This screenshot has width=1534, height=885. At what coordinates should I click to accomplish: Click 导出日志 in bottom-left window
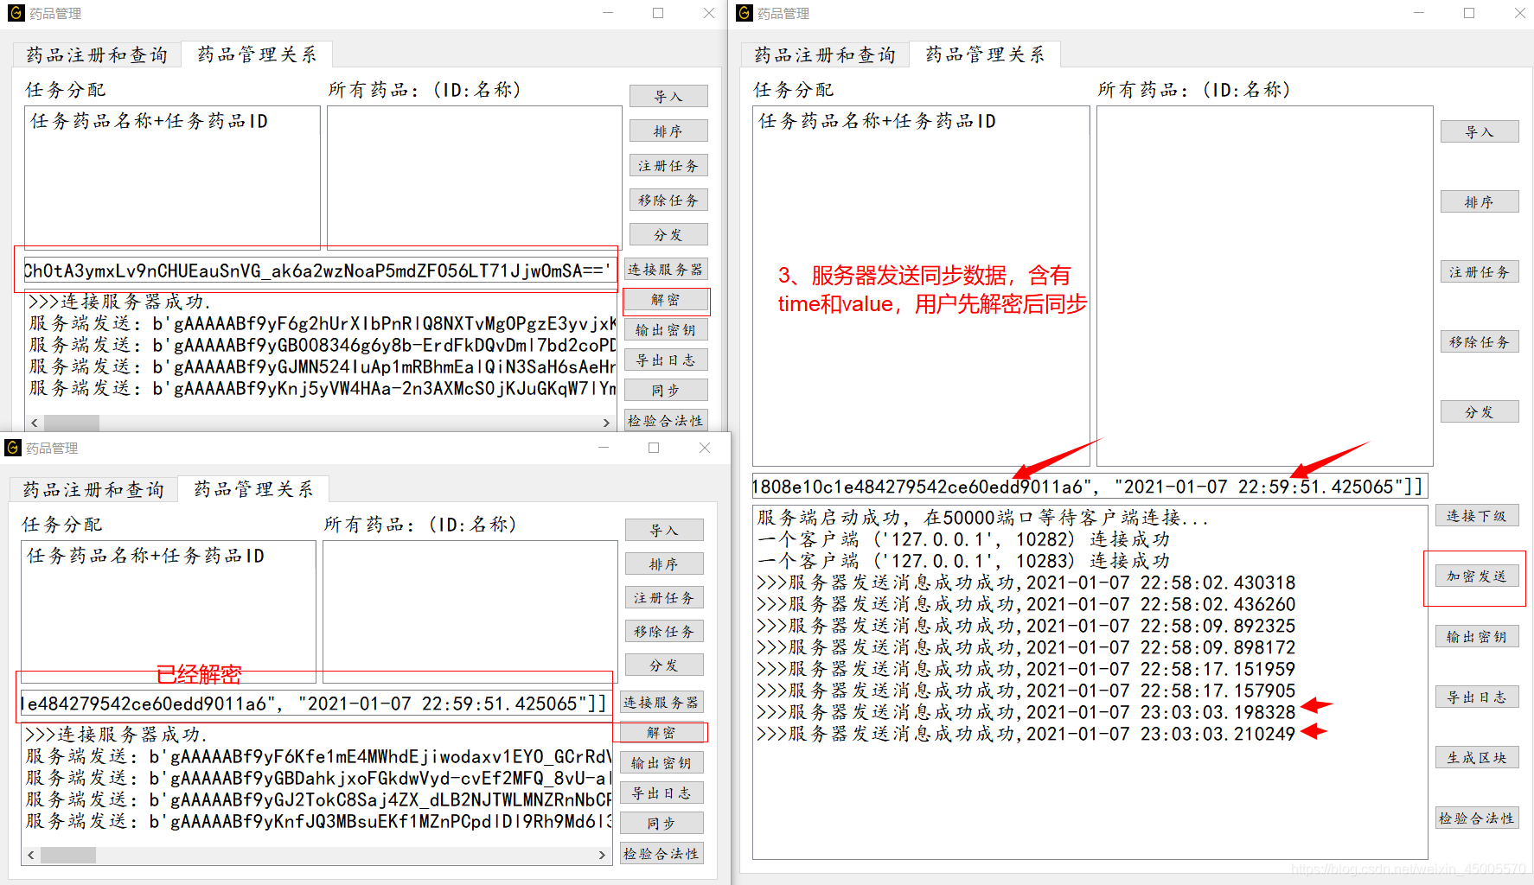tap(662, 793)
